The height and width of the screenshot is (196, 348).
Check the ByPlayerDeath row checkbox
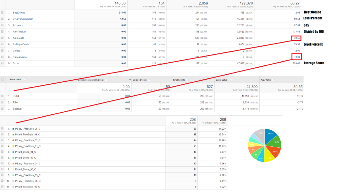point(2,44)
